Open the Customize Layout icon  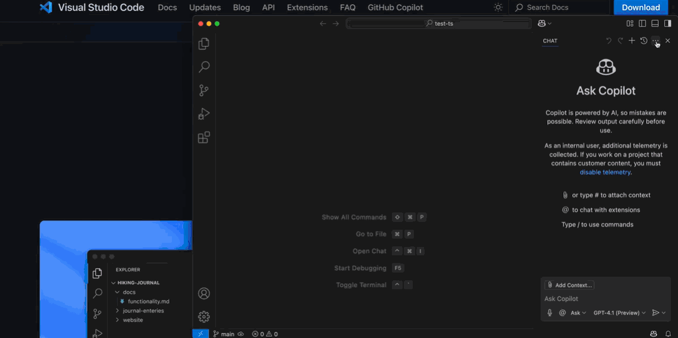630,23
